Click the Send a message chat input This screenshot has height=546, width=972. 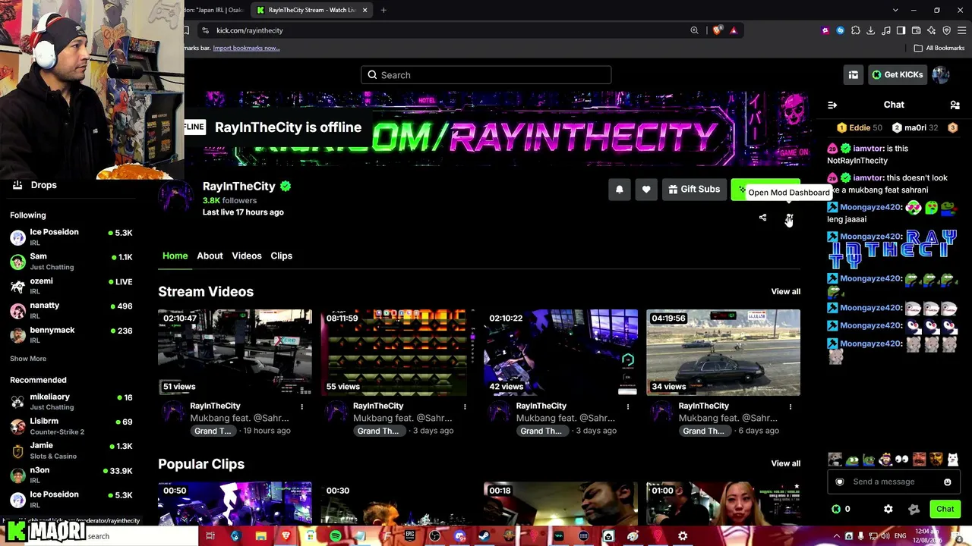(895, 482)
